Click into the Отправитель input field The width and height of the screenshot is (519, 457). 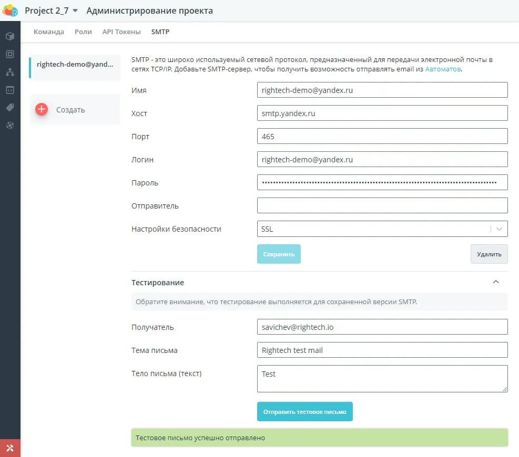[x=382, y=206]
